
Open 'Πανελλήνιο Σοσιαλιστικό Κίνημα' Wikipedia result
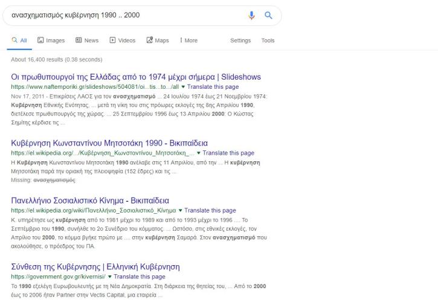(90, 201)
